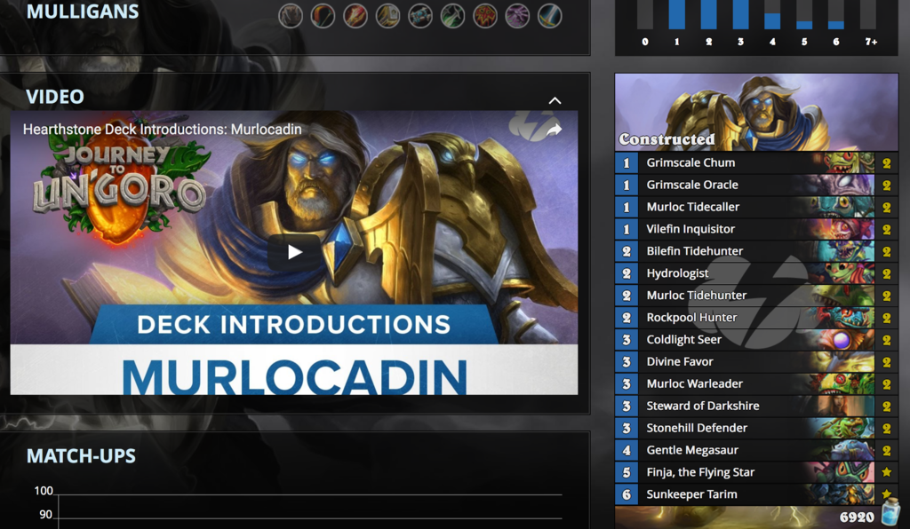Open the Vilefin Inquisitor card
The image size is (910, 529).
[756, 229]
